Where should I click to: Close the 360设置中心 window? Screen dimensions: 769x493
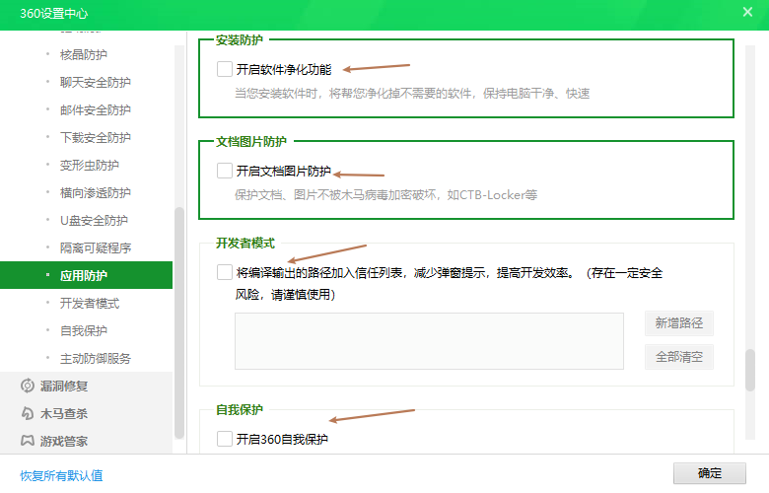747,12
